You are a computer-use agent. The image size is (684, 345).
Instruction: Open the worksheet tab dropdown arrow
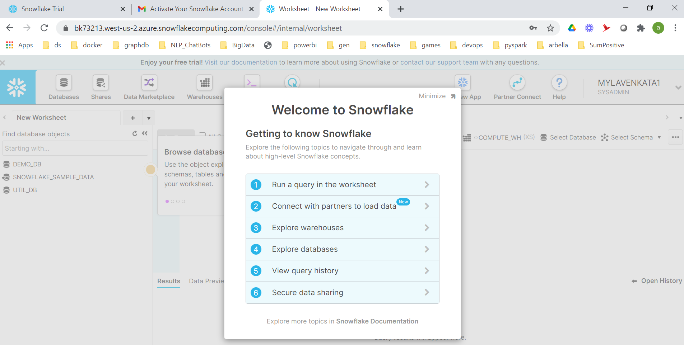tap(148, 118)
